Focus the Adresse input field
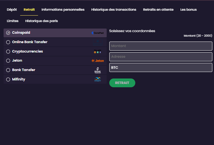Viewport: 214px width, 145px height. [161, 57]
